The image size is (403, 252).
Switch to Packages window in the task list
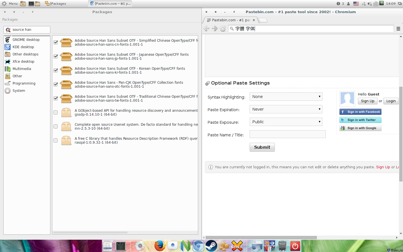coord(55,4)
